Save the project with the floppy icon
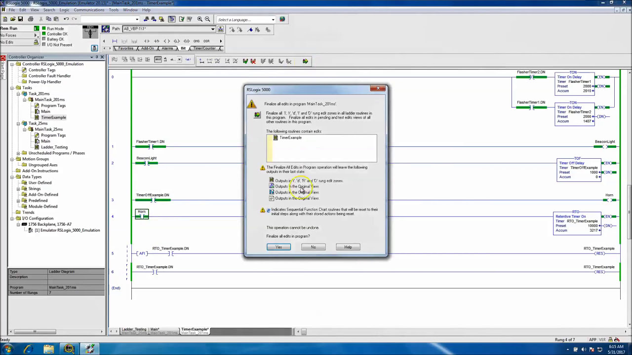632x355 pixels. [x=20, y=19]
